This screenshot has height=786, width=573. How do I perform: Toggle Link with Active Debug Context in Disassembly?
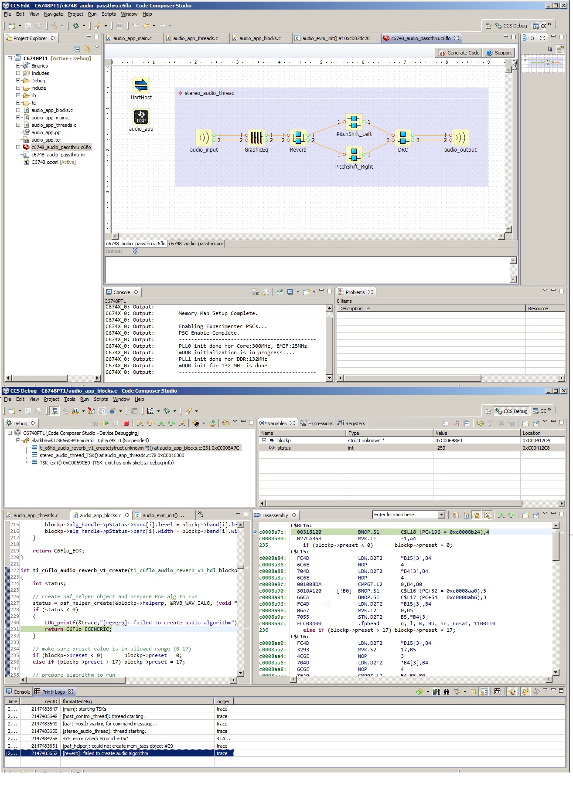pos(477,515)
